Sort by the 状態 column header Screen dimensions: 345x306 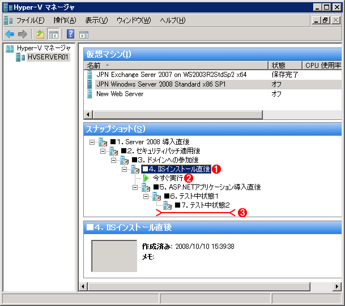[285, 66]
